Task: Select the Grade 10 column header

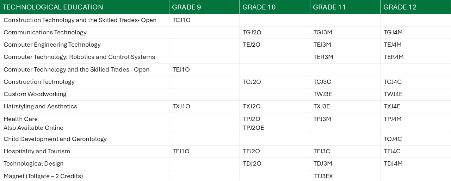Action: coord(259,7)
